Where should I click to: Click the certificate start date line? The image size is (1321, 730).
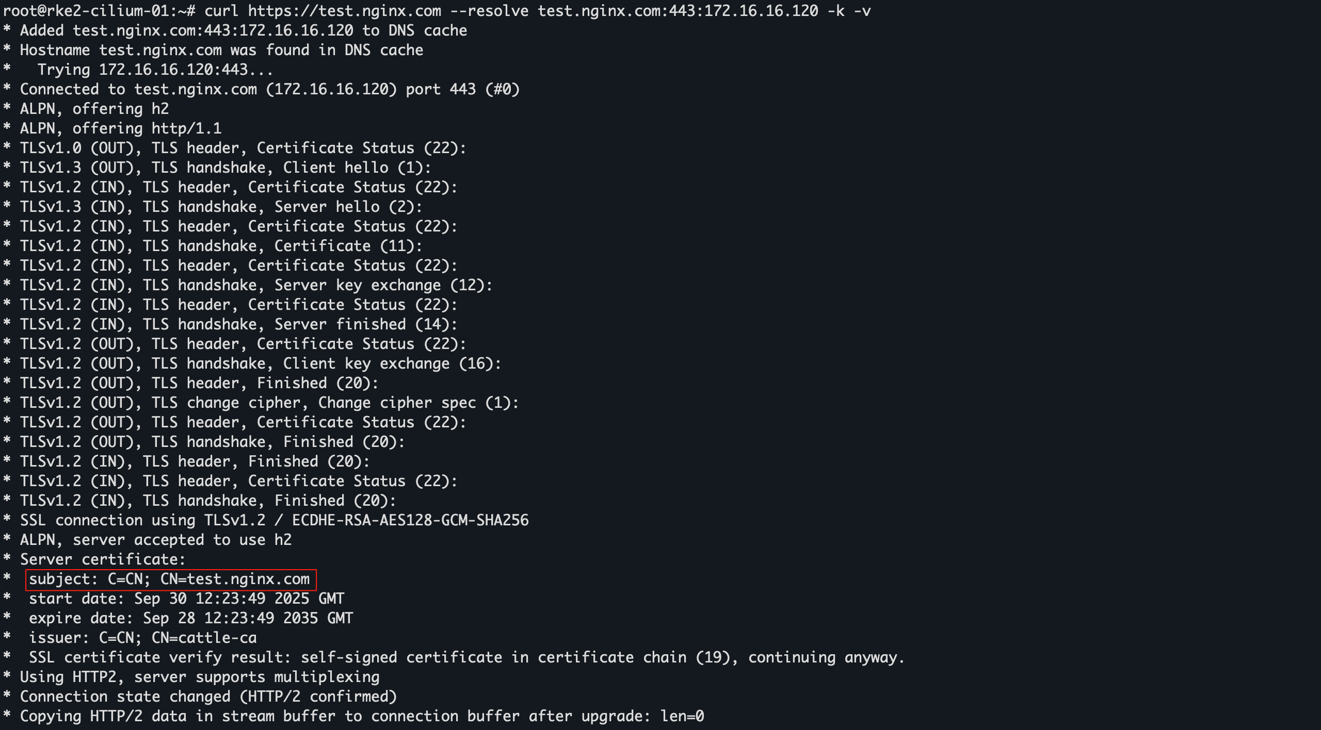(x=186, y=599)
